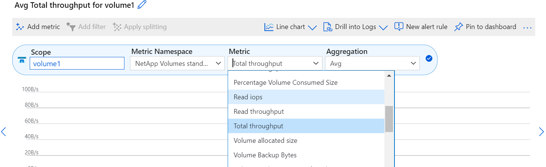Click the Pin to dashboard pin icon

coord(459,27)
